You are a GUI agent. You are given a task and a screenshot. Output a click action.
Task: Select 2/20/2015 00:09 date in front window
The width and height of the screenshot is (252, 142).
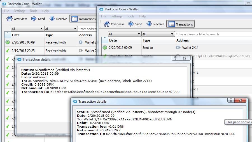pos(120,47)
